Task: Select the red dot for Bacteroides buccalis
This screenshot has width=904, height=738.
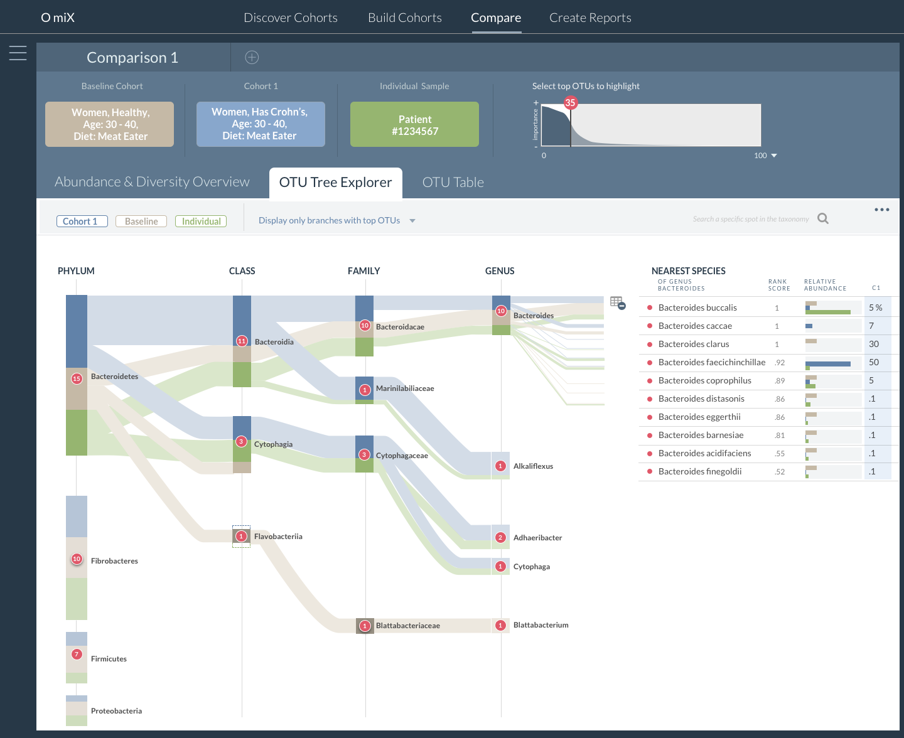Action: 650,307
